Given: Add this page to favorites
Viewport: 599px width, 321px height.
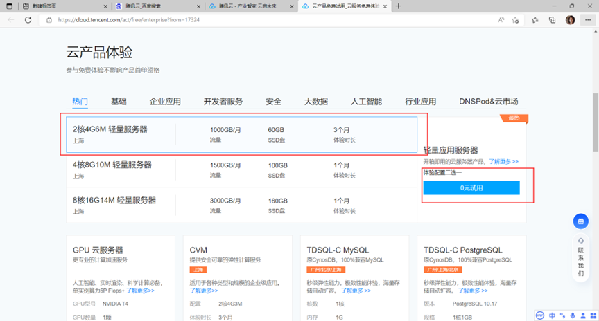Looking at the screenshot, I should (x=515, y=20).
